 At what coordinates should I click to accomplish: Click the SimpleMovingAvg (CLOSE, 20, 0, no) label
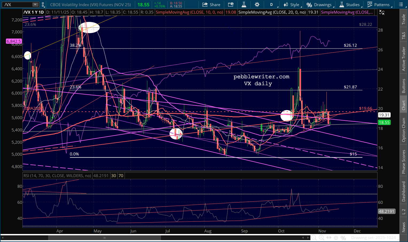[x=272, y=12]
